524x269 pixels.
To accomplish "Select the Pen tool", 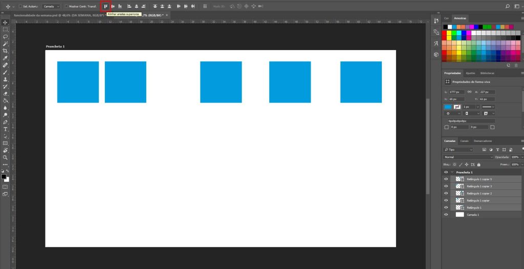I will click(x=5, y=122).
